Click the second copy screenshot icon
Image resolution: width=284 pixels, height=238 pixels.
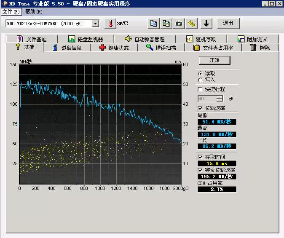tap(167, 23)
